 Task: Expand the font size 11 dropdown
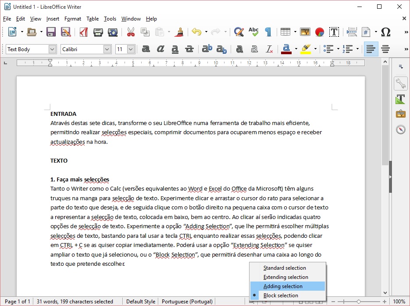coord(131,49)
